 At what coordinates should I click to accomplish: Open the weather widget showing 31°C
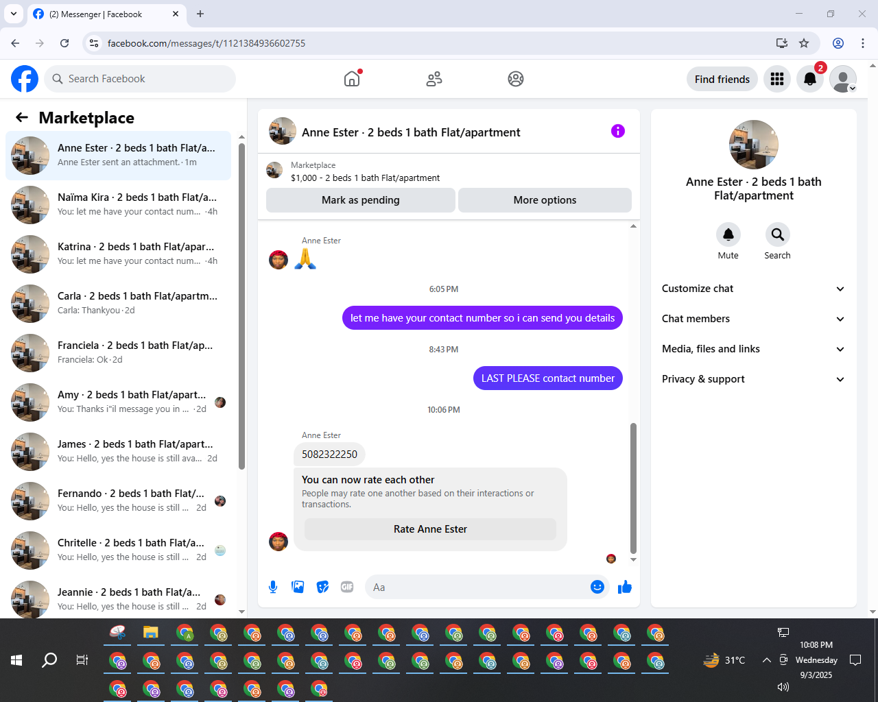[724, 660]
